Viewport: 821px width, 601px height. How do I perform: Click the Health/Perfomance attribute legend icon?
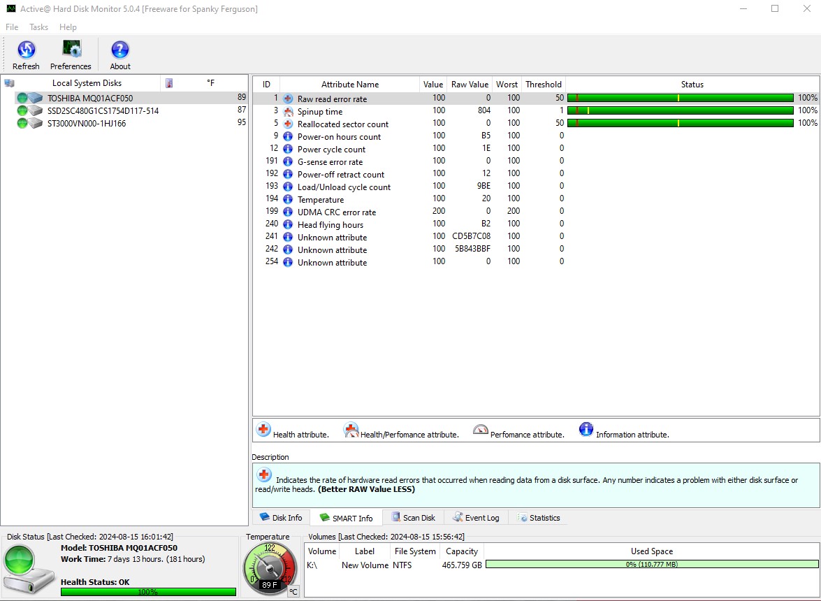pyautogui.click(x=351, y=429)
